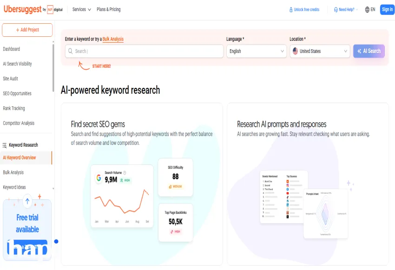
Task: Click the sparkle icon on AI Search button
Action: point(359,51)
